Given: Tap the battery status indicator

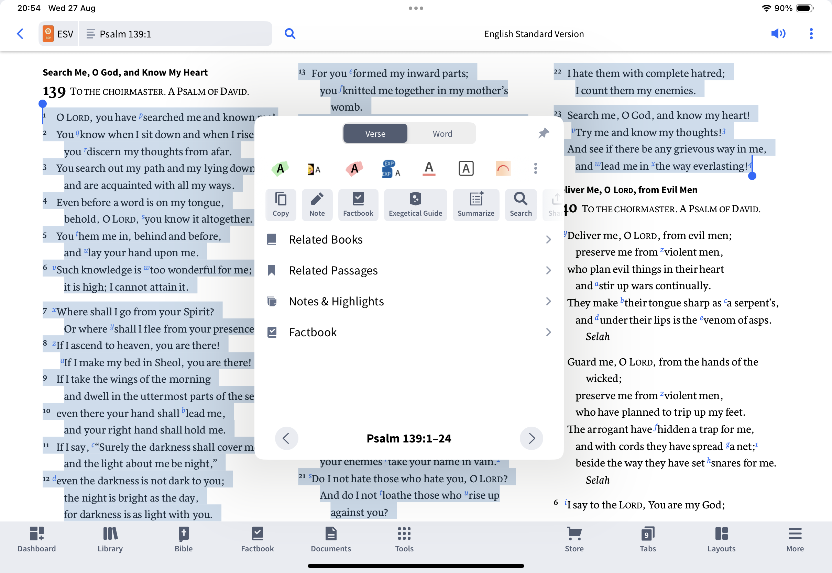Looking at the screenshot, I should click(x=804, y=8).
